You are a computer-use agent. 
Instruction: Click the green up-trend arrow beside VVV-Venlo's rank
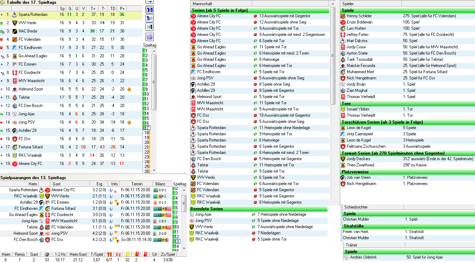pos(2,23)
